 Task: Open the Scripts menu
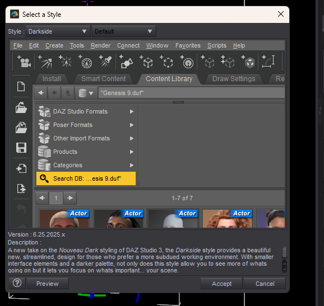(217, 45)
